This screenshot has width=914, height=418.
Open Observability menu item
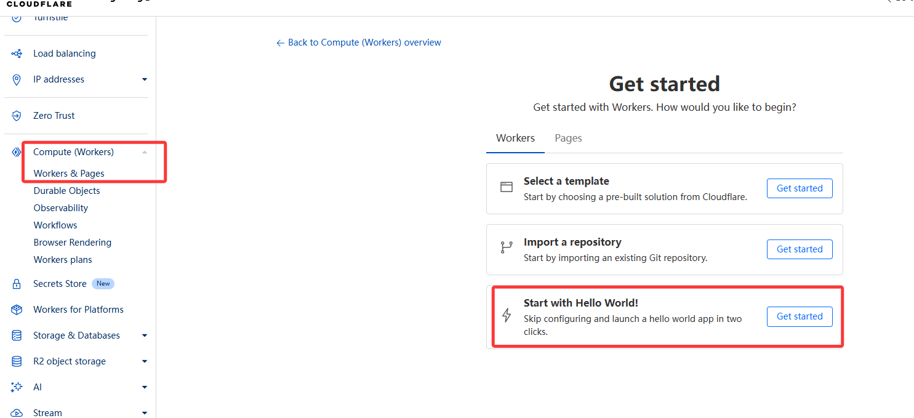coord(61,208)
